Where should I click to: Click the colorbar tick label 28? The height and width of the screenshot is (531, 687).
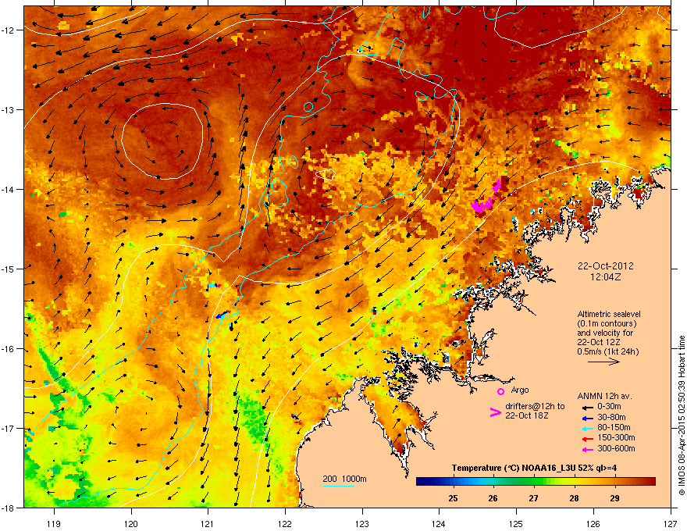coord(574,498)
